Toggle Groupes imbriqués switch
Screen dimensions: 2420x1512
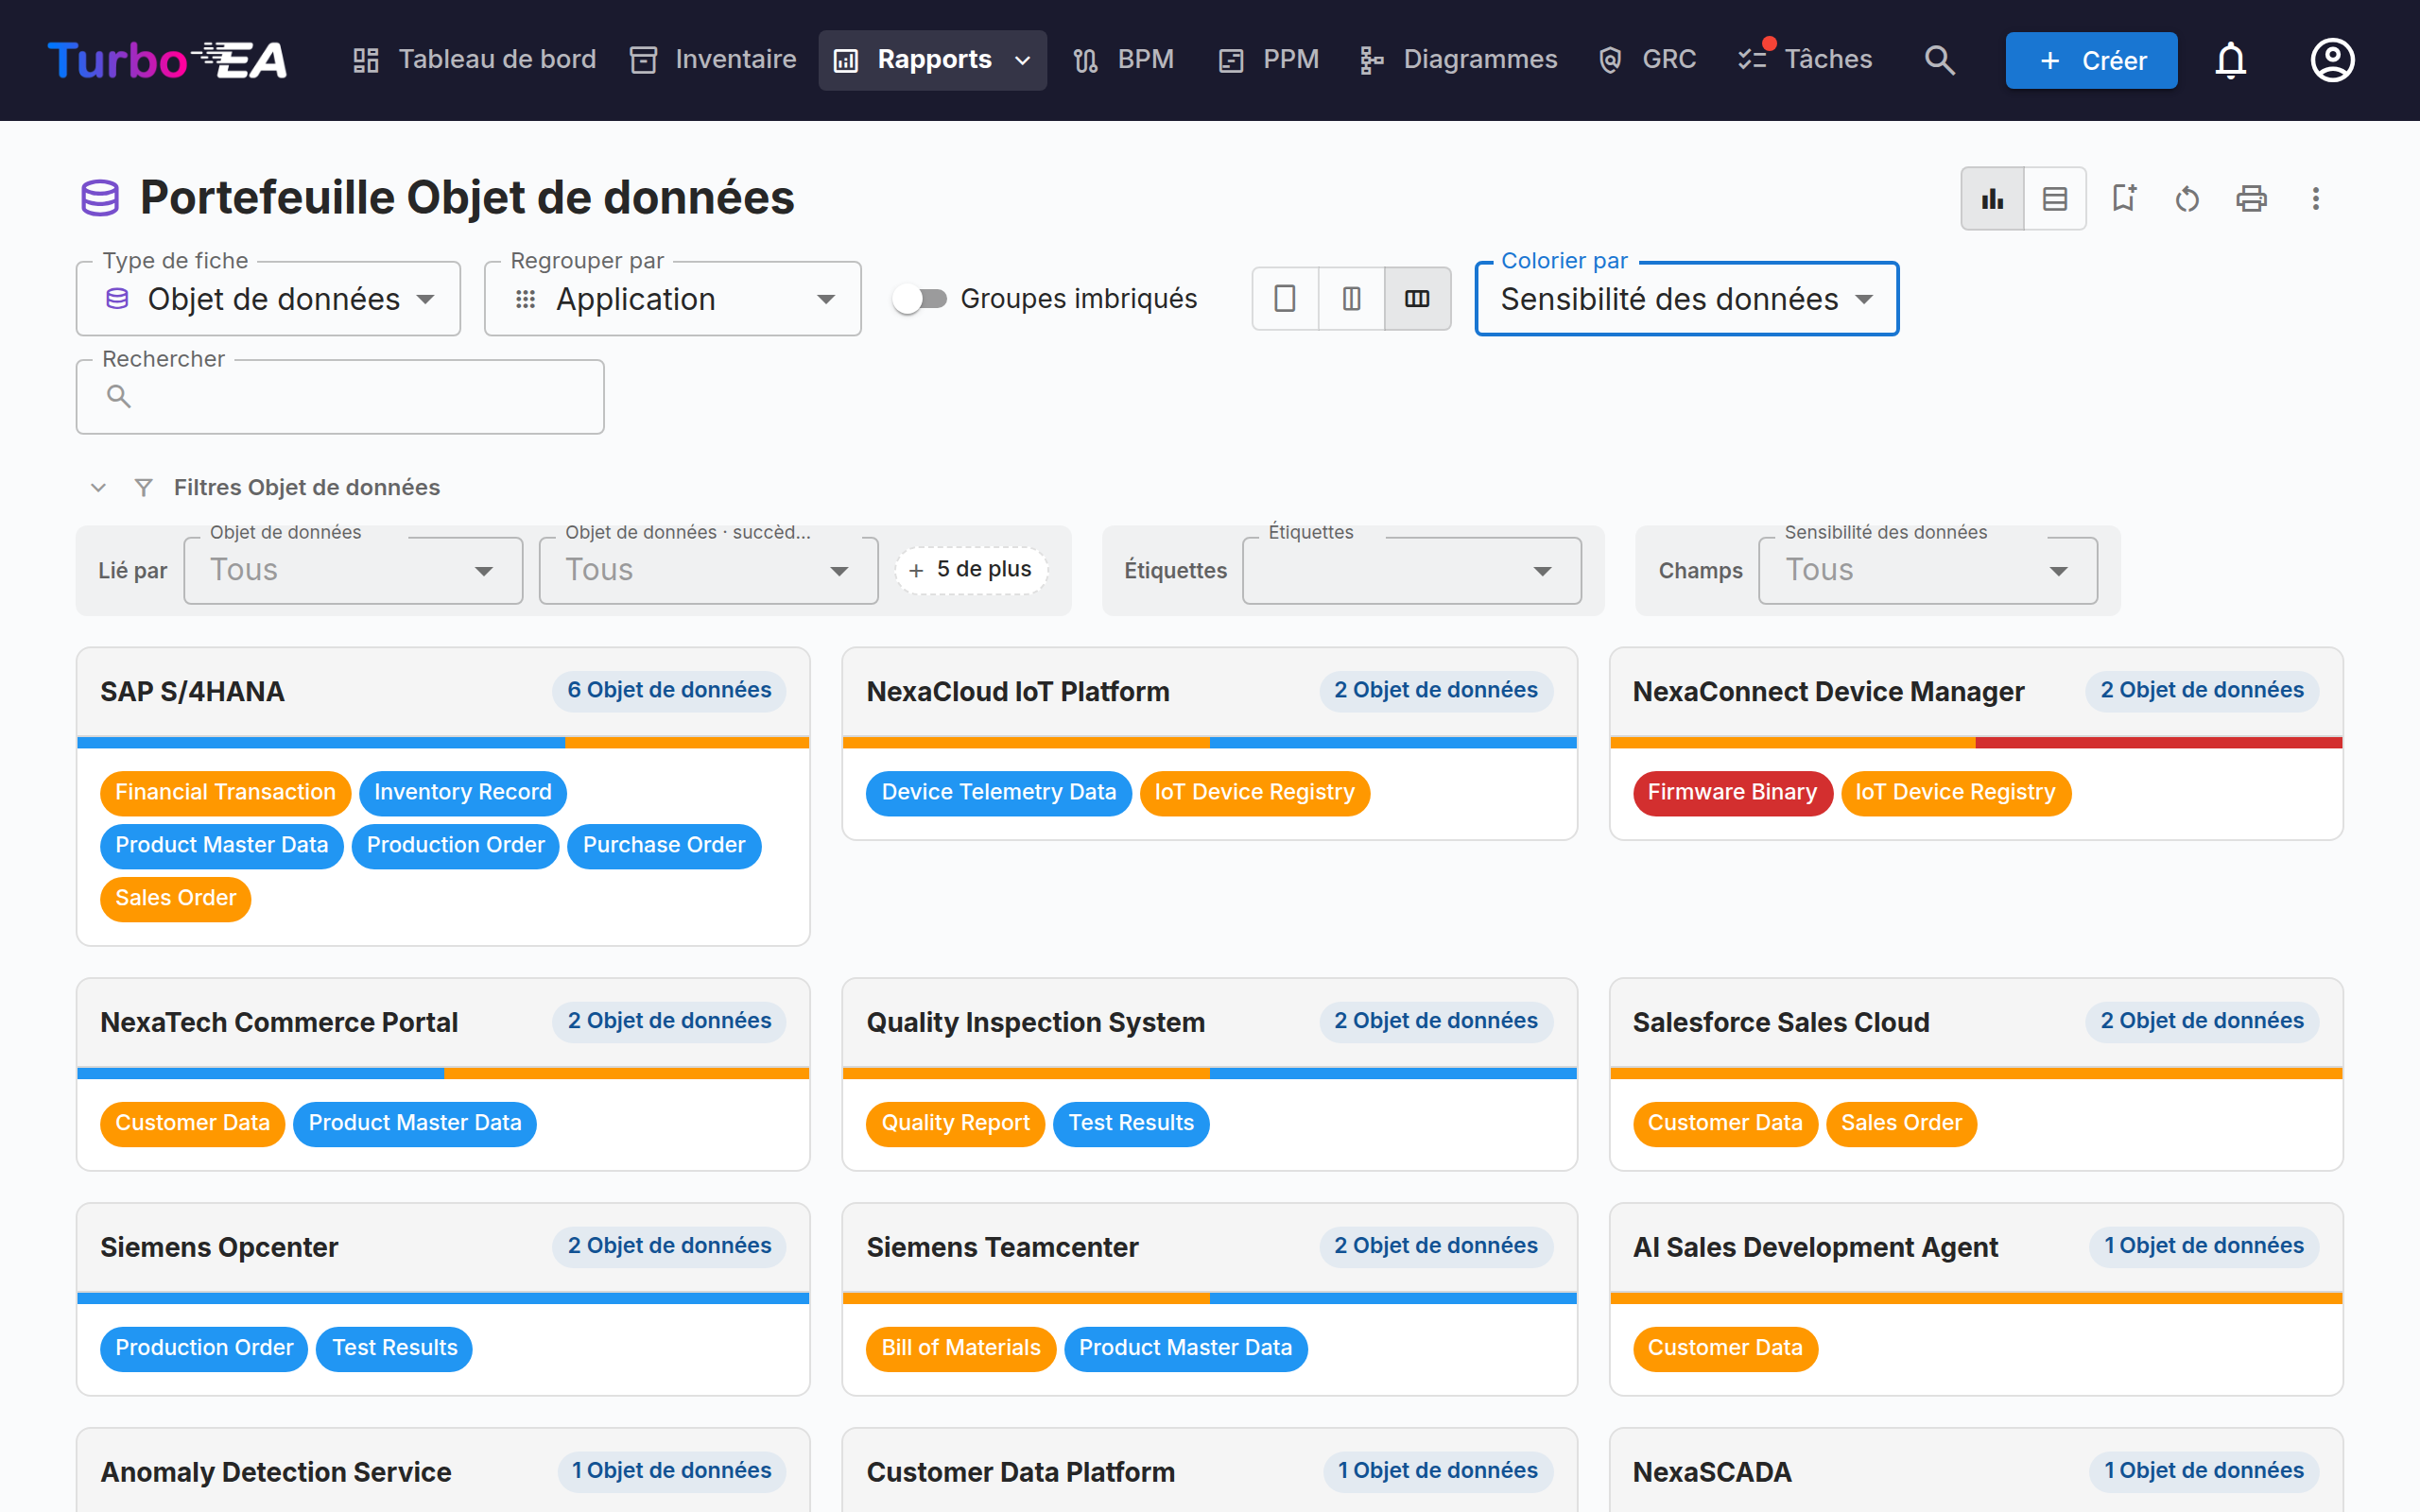921,298
